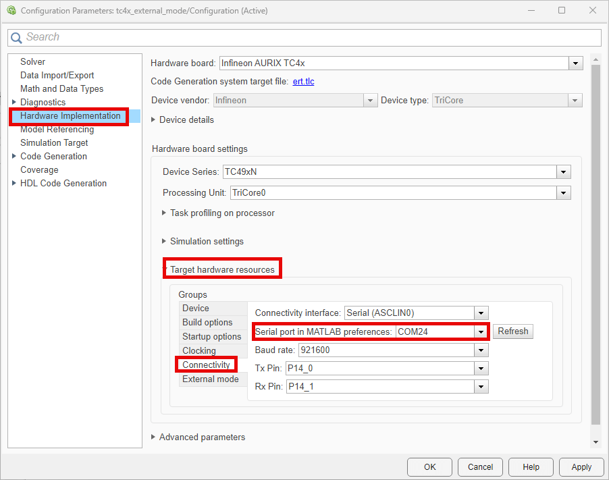
Task: Open Serial port COM24 dropdown
Action: click(x=481, y=332)
